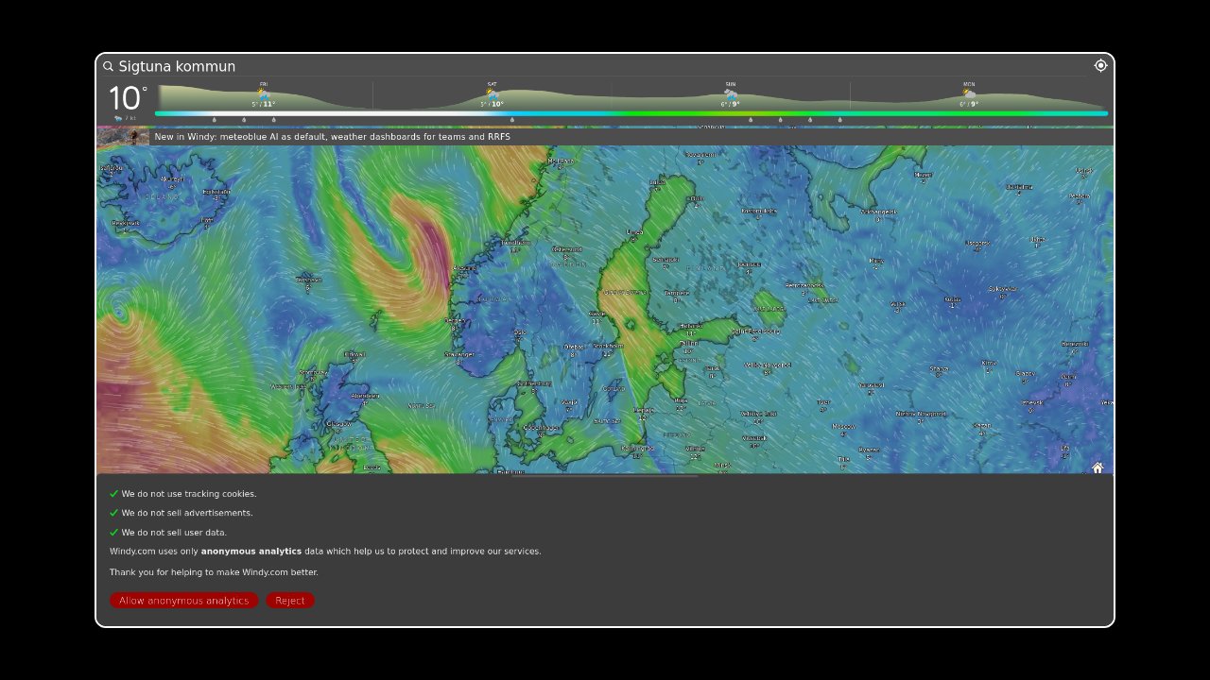Select the FRI forecast weather icon

pyautogui.click(x=263, y=94)
